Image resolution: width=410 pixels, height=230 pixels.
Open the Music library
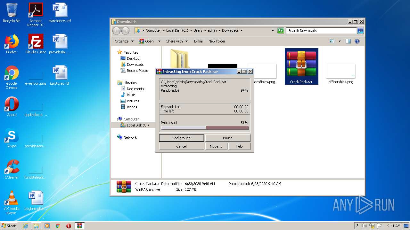click(x=128, y=95)
